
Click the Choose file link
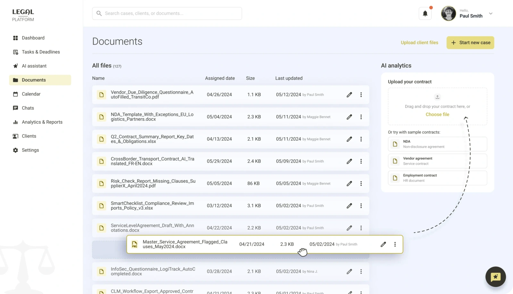coord(437,114)
